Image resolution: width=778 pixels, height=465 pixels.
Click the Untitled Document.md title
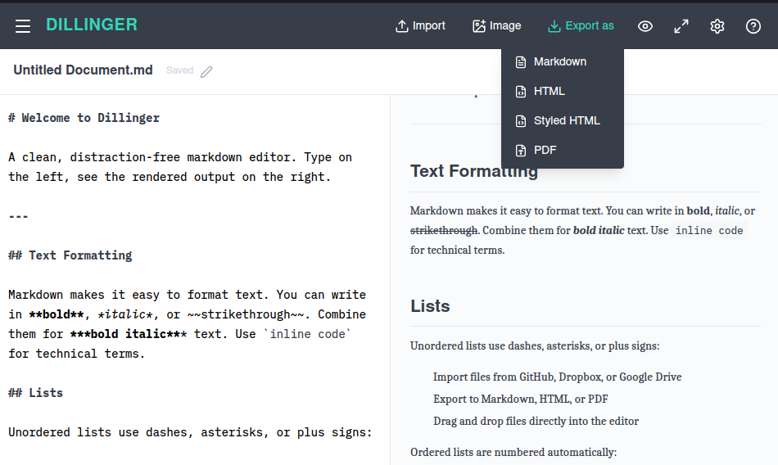pyautogui.click(x=83, y=70)
